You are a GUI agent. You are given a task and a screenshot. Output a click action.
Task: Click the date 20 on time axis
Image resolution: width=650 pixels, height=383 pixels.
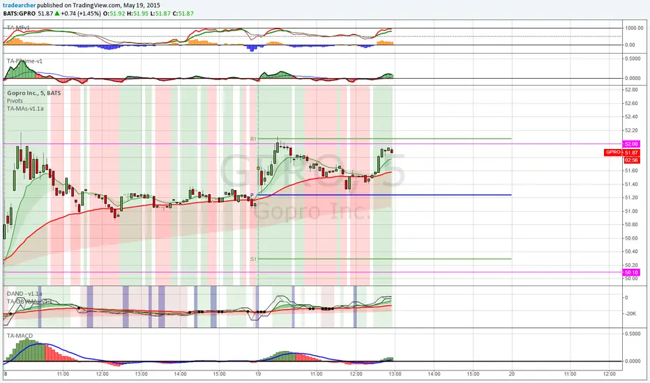511,374
